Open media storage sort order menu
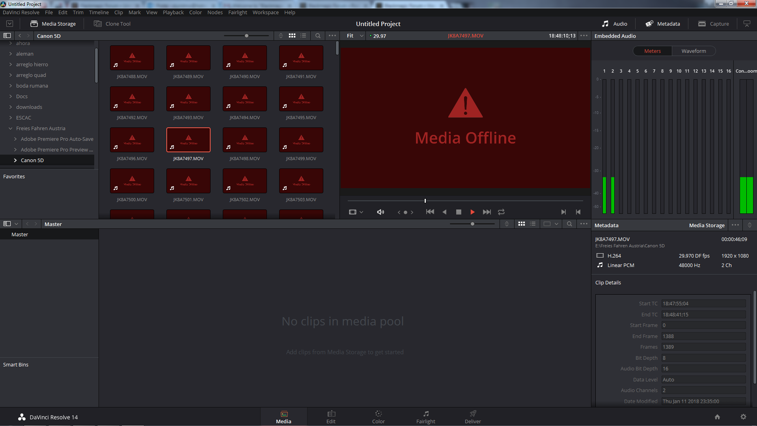757x426 pixels. pyautogui.click(x=281, y=35)
